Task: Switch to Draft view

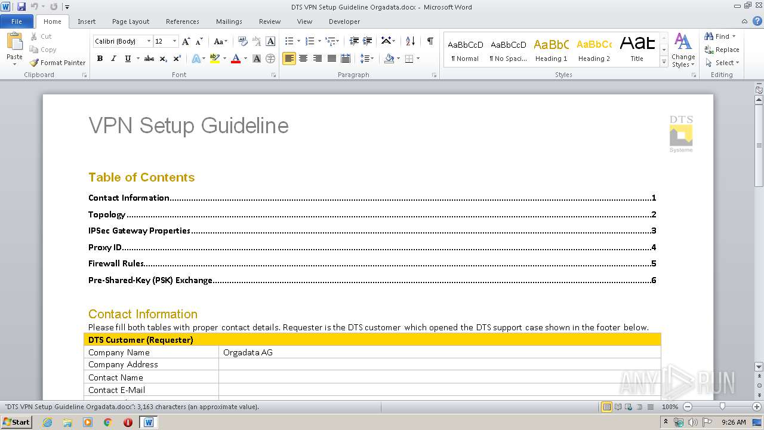Action: (649, 407)
